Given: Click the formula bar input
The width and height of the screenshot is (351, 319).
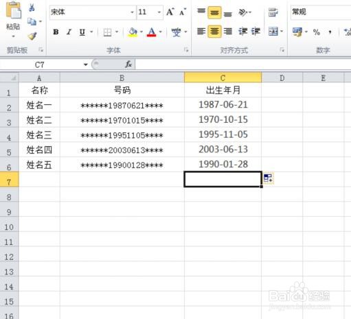Looking at the screenshot, I should click(242, 64).
